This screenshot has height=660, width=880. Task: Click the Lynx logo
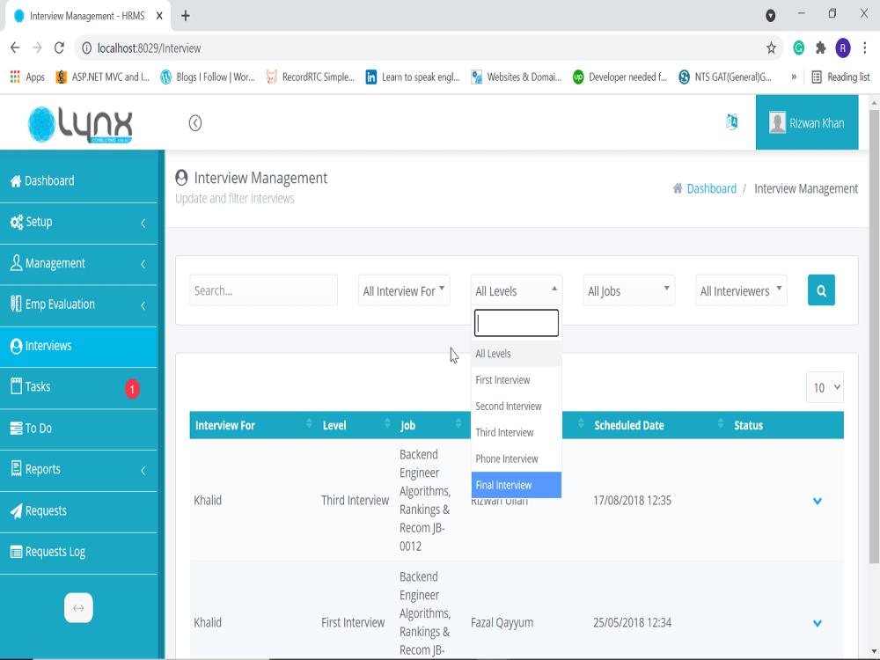point(80,124)
